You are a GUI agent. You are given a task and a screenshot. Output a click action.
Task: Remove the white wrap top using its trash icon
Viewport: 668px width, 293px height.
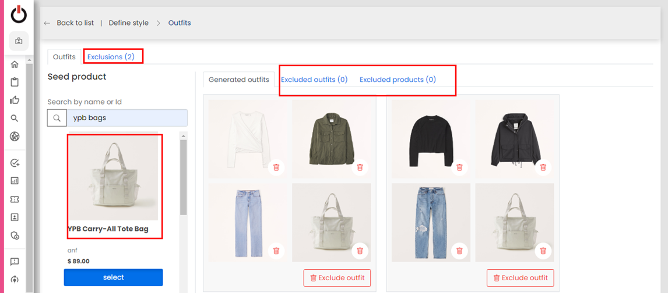pos(276,167)
